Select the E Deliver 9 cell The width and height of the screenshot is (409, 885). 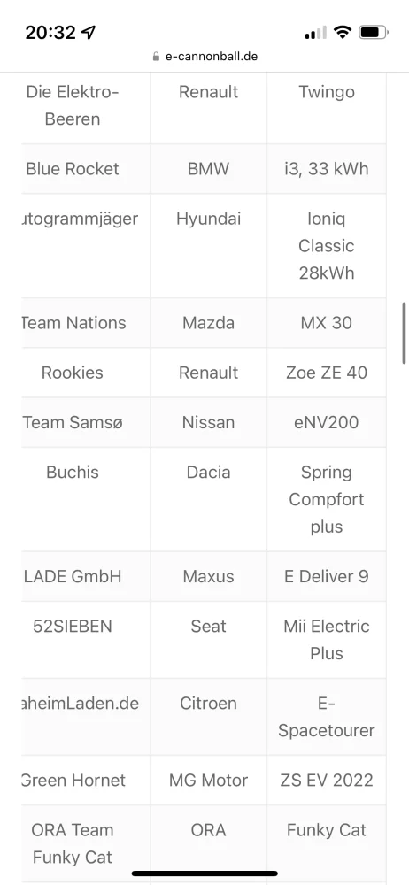pos(327,576)
